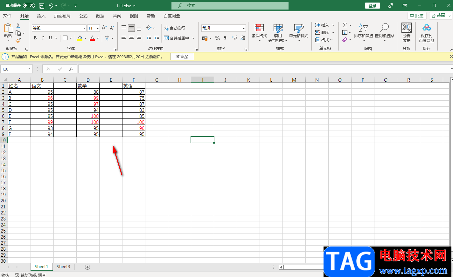Click the Increase Font Size icon
This screenshot has height=277, width=453.
tap(104, 28)
